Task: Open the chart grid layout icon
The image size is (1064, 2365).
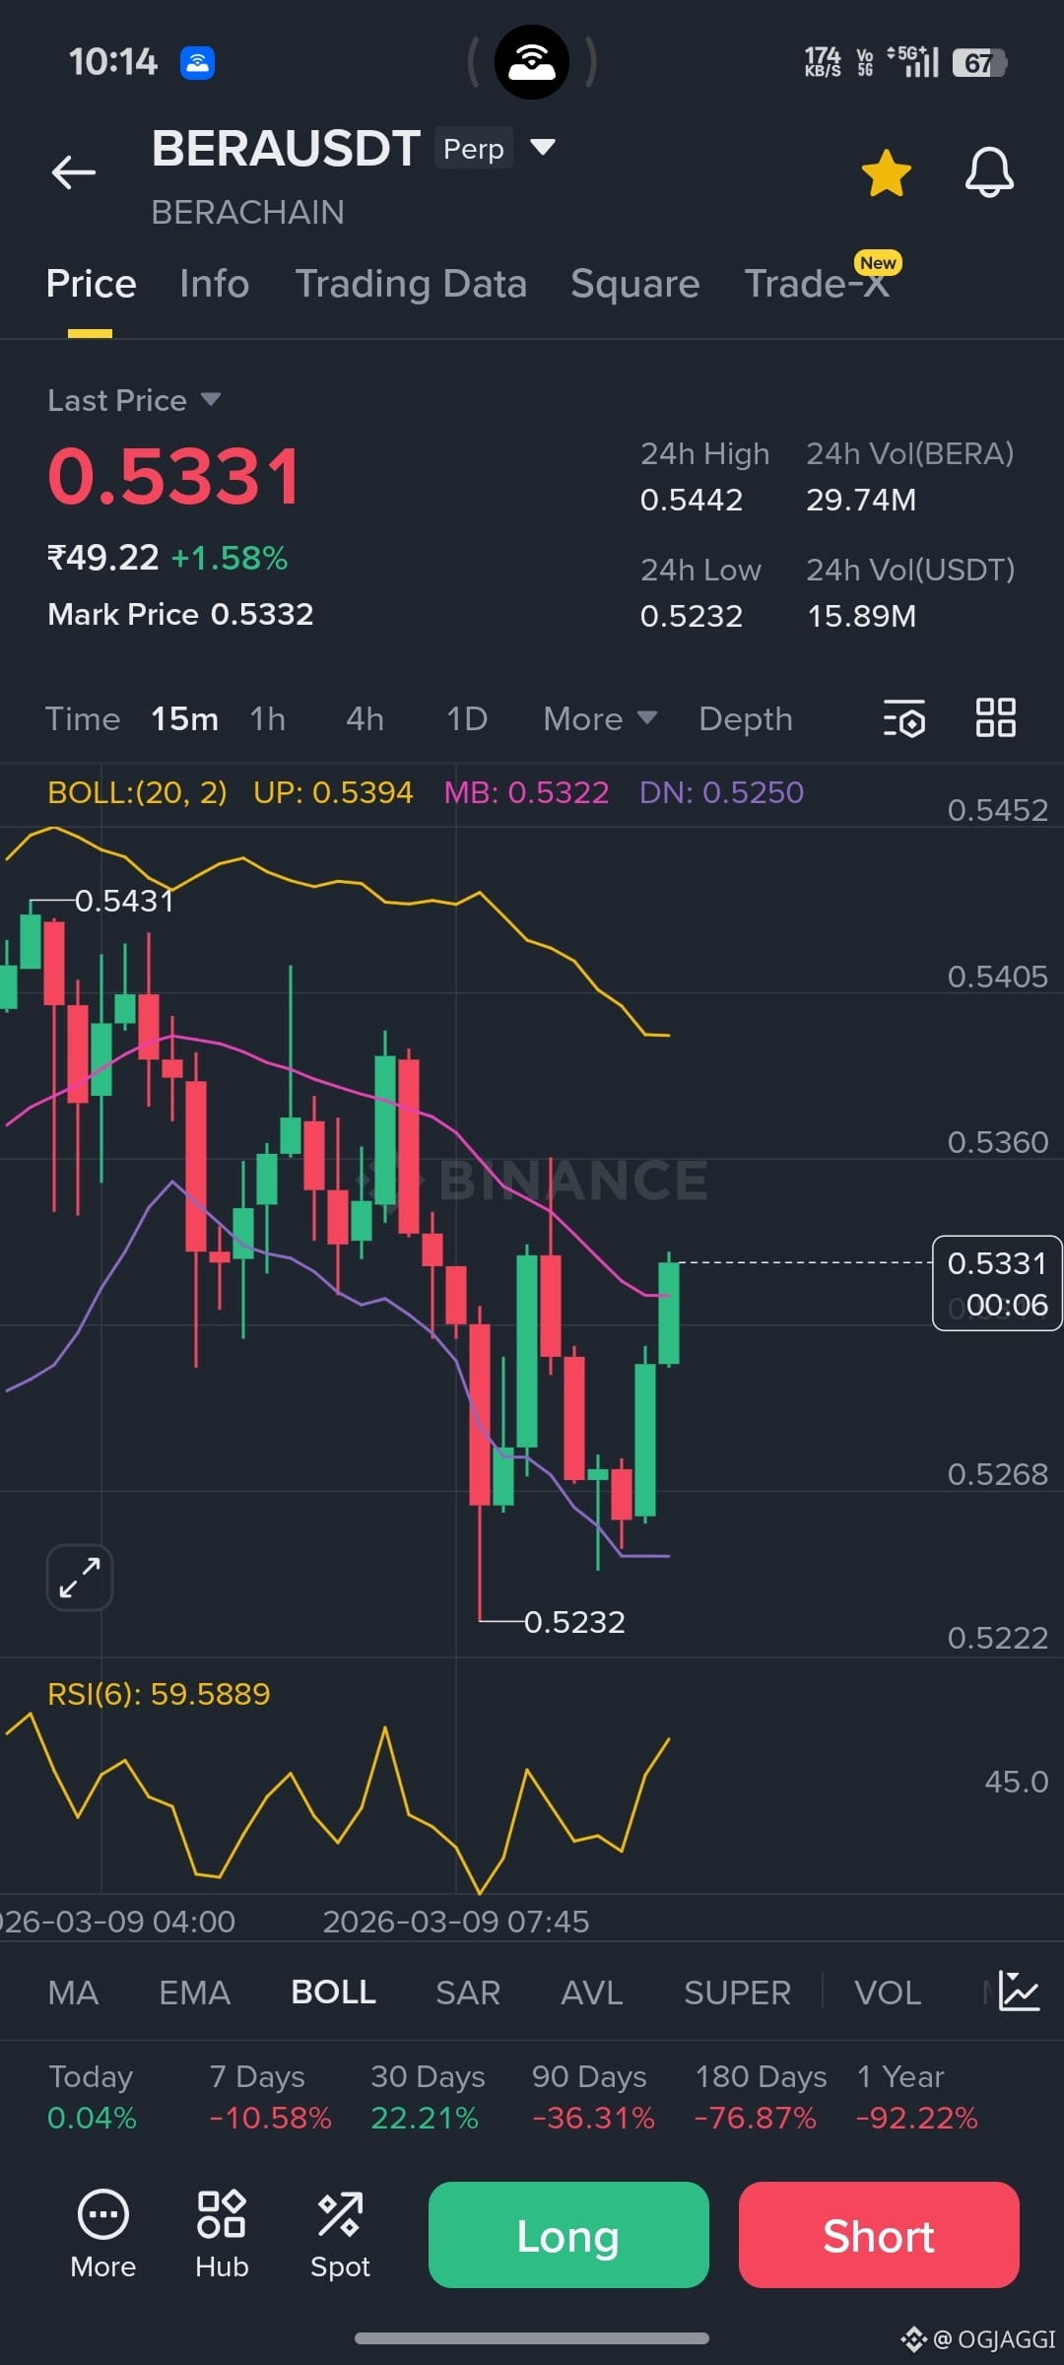Action: [995, 717]
